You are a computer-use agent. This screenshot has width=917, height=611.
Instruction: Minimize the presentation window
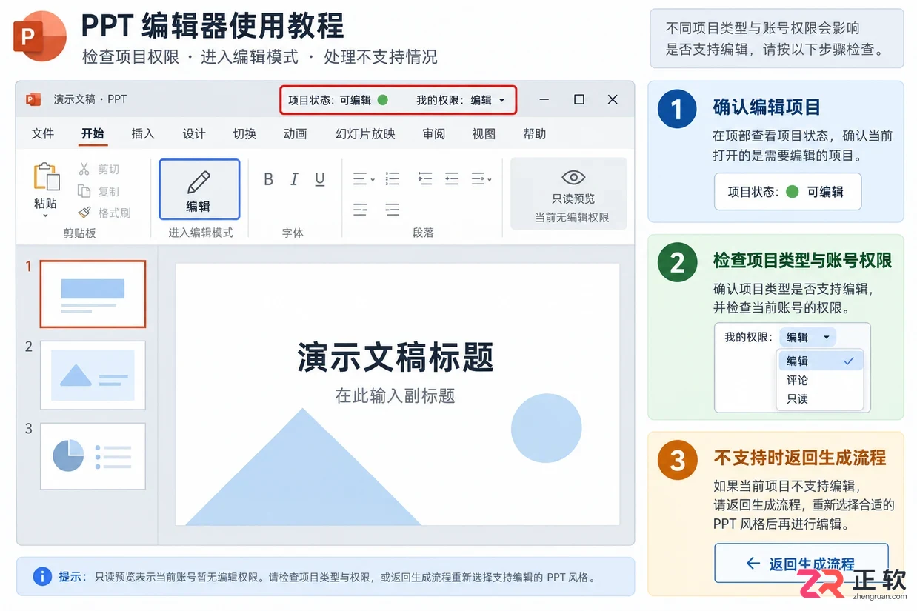[x=544, y=99]
